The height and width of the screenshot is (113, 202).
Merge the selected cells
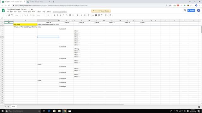pyautogui.click(x=73, y=15)
